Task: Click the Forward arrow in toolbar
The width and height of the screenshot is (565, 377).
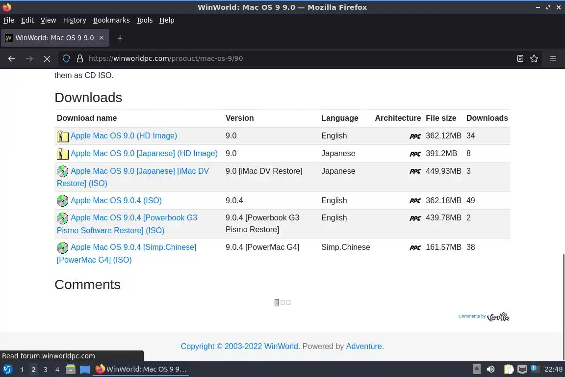Action: click(x=29, y=58)
